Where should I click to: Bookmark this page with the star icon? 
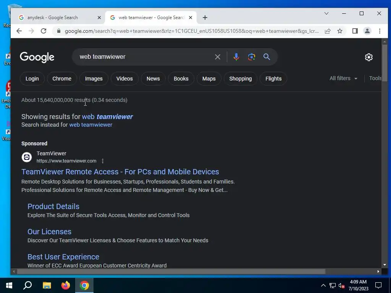point(339,31)
